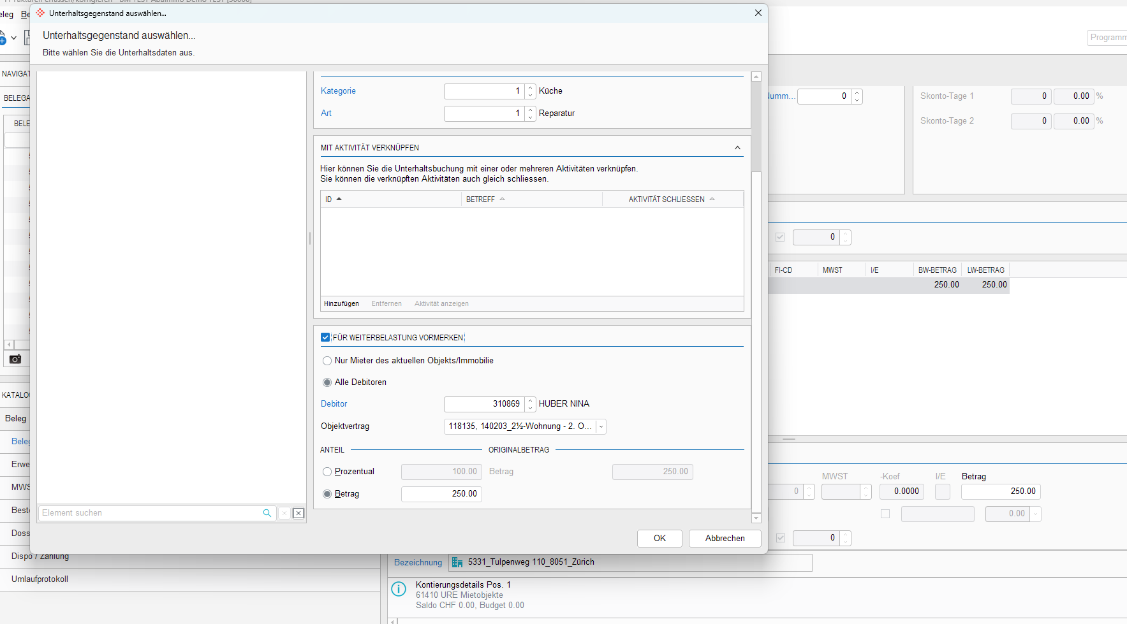The height and width of the screenshot is (624, 1127).
Task: Confirm the dialog with OK
Action: click(659, 538)
